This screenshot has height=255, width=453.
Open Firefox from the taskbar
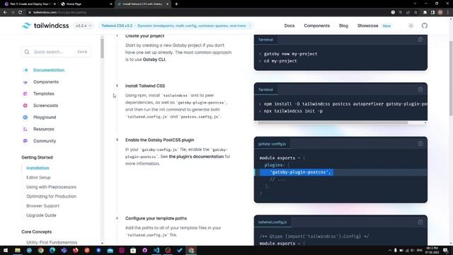(x=76, y=250)
